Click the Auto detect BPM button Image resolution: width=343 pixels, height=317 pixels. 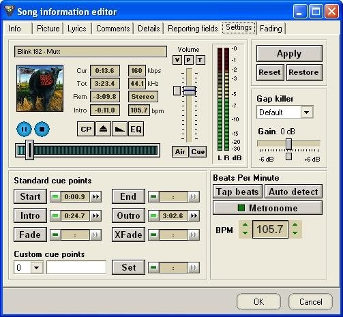pos(293,192)
